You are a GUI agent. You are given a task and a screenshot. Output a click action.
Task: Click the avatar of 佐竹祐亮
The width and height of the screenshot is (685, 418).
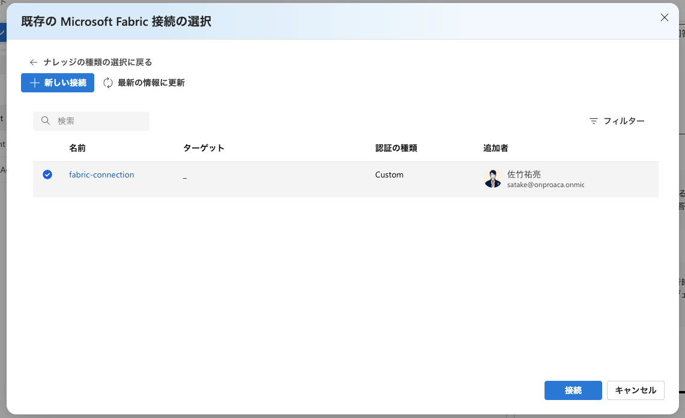pyautogui.click(x=492, y=179)
